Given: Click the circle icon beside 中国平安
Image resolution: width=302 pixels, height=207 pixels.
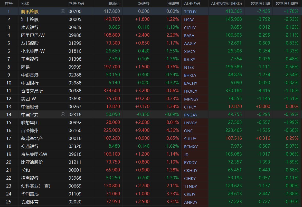Looking at the screenshot, I should tap(63, 114).
